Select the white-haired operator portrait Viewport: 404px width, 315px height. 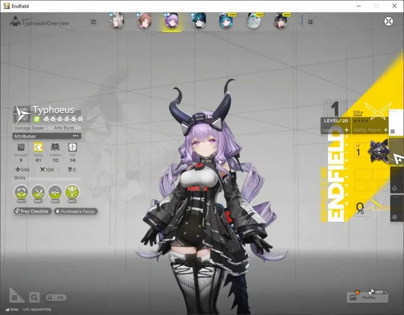tap(117, 21)
